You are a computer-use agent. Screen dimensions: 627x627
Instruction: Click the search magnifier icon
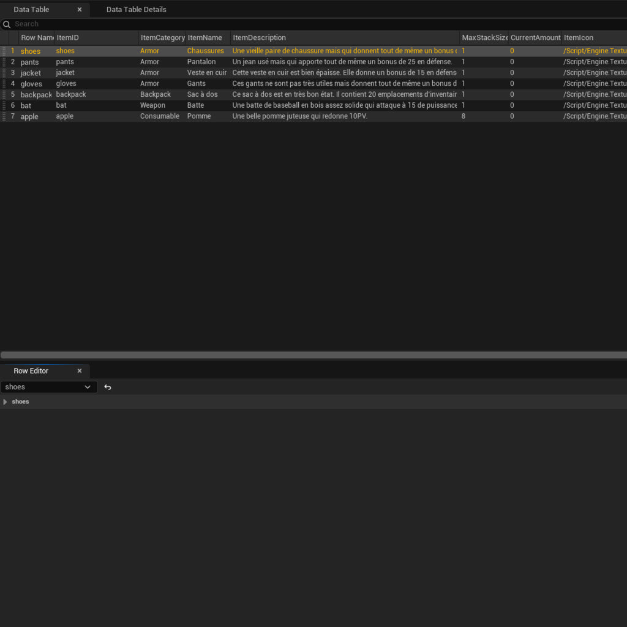click(x=7, y=24)
